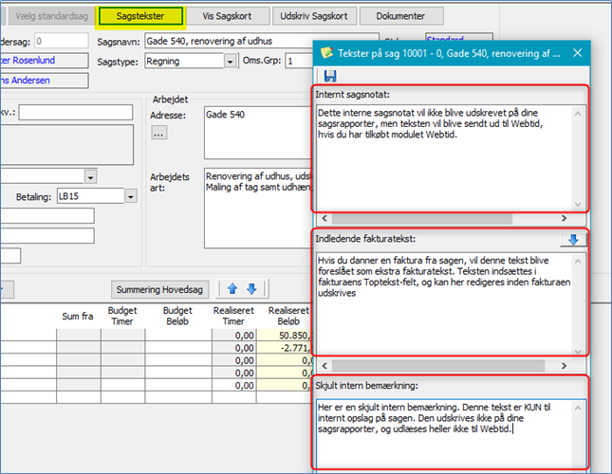Click the Sagsnavn field with Gade 540
Viewport: 612px width, 474px height.
pyautogui.click(x=228, y=42)
